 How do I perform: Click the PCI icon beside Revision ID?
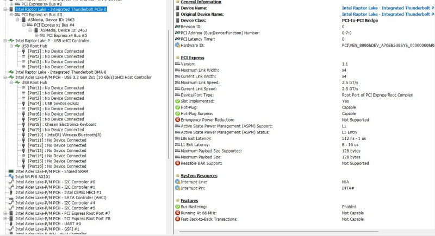point(178,27)
